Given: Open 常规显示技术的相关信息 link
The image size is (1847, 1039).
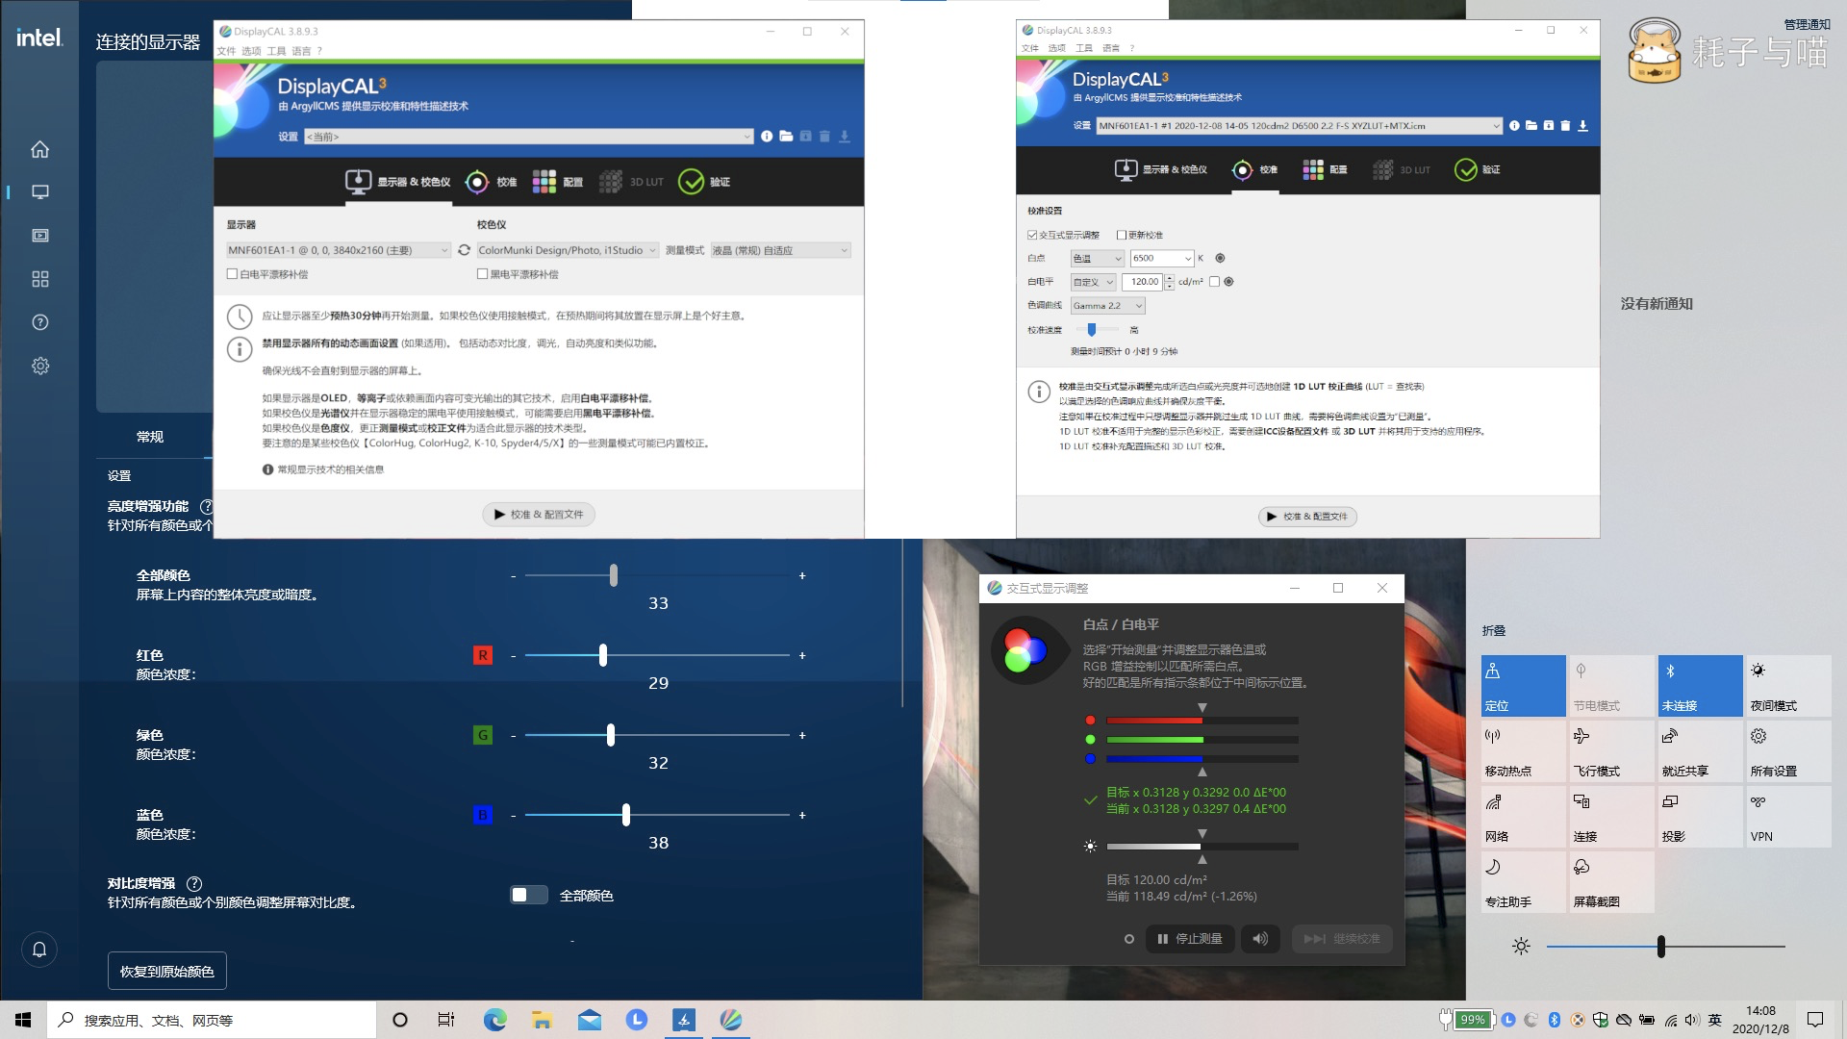Looking at the screenshot, I should pyautogui.click(x=323, y=469).
